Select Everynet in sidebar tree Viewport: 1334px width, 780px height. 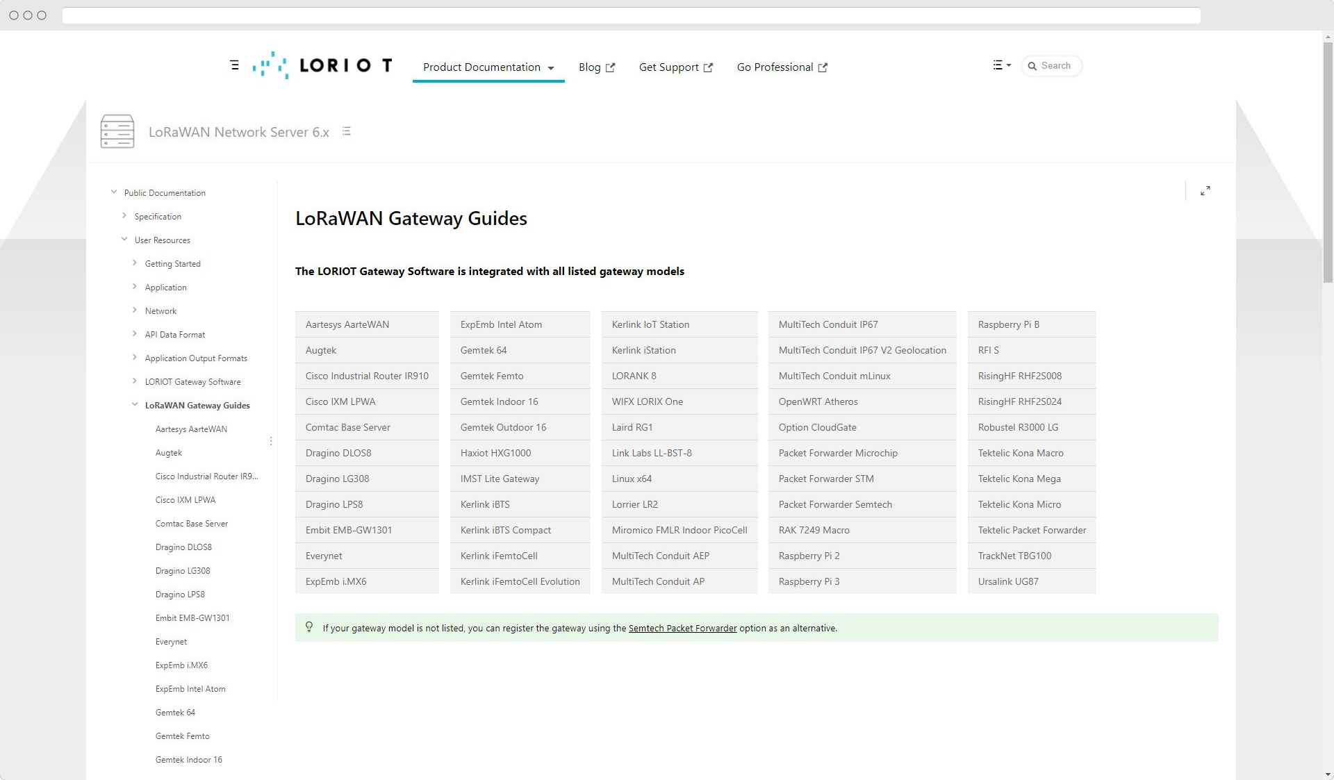pos(171,642)
